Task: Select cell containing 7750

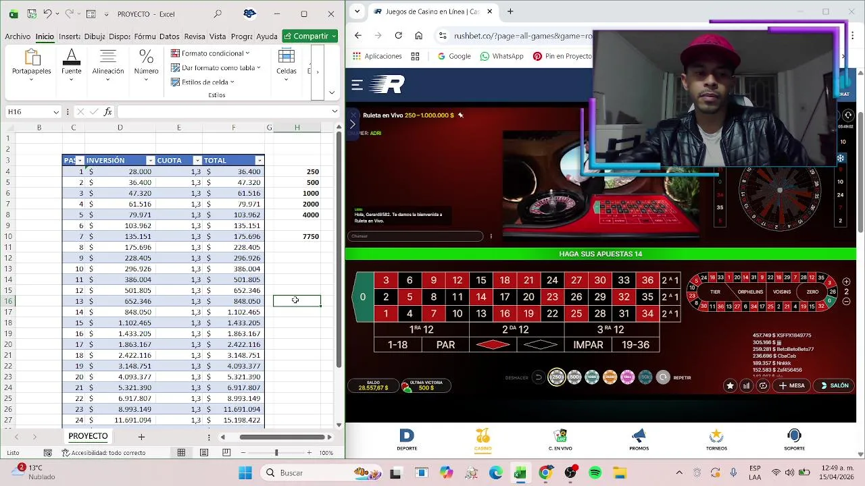Action: point(297,236)
